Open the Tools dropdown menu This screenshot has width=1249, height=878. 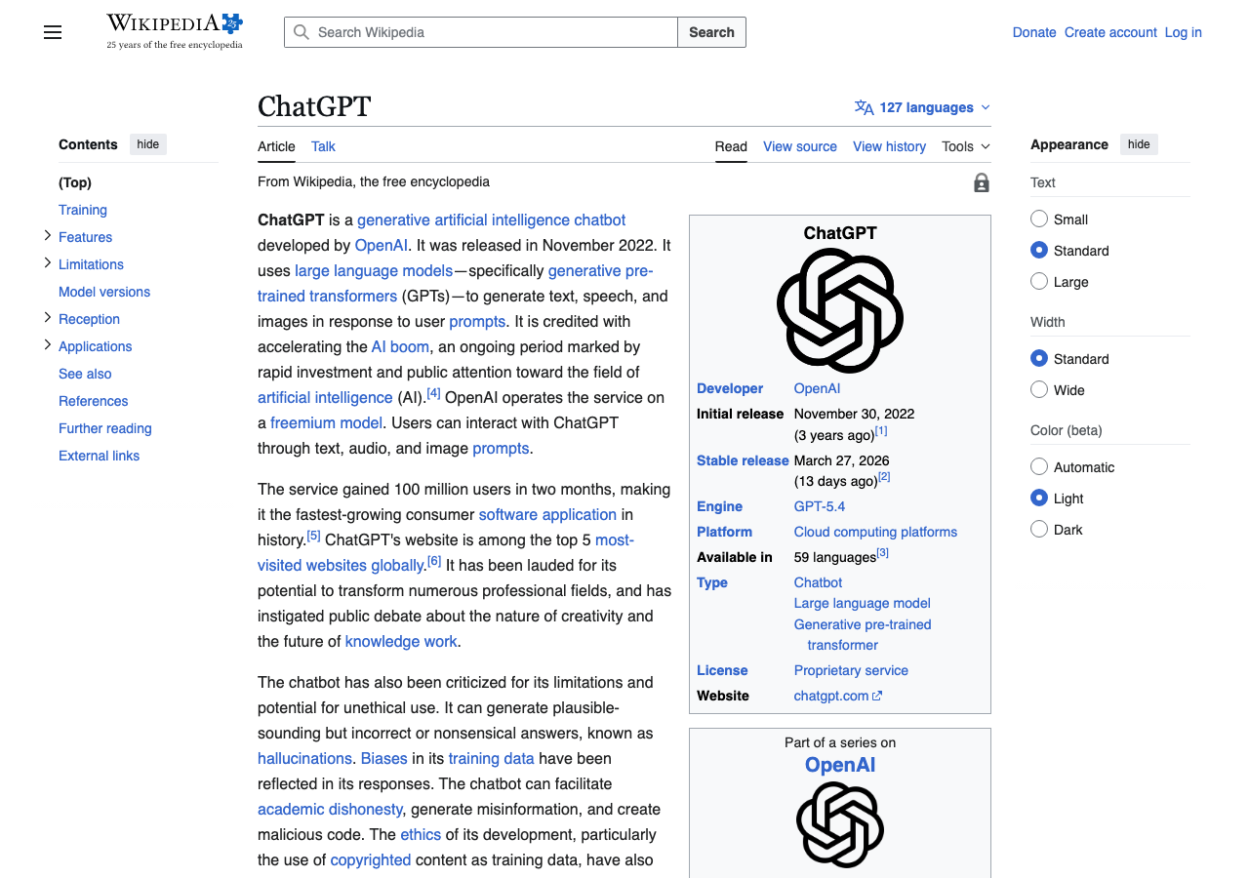965,146
